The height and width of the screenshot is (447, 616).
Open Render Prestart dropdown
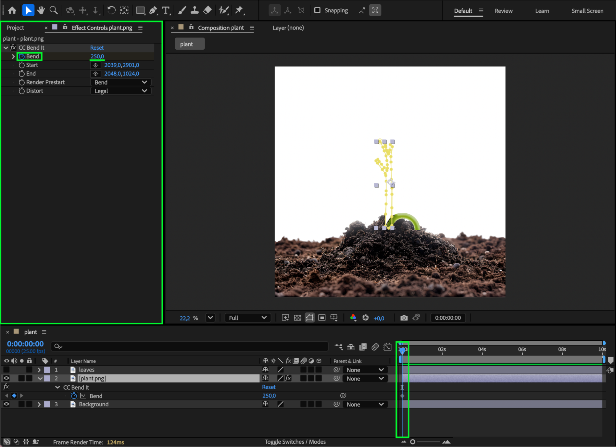pos(120,82)
